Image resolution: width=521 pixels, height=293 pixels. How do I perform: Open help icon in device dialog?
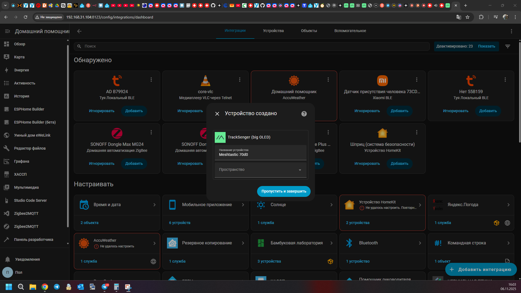(x=304, y=114)
